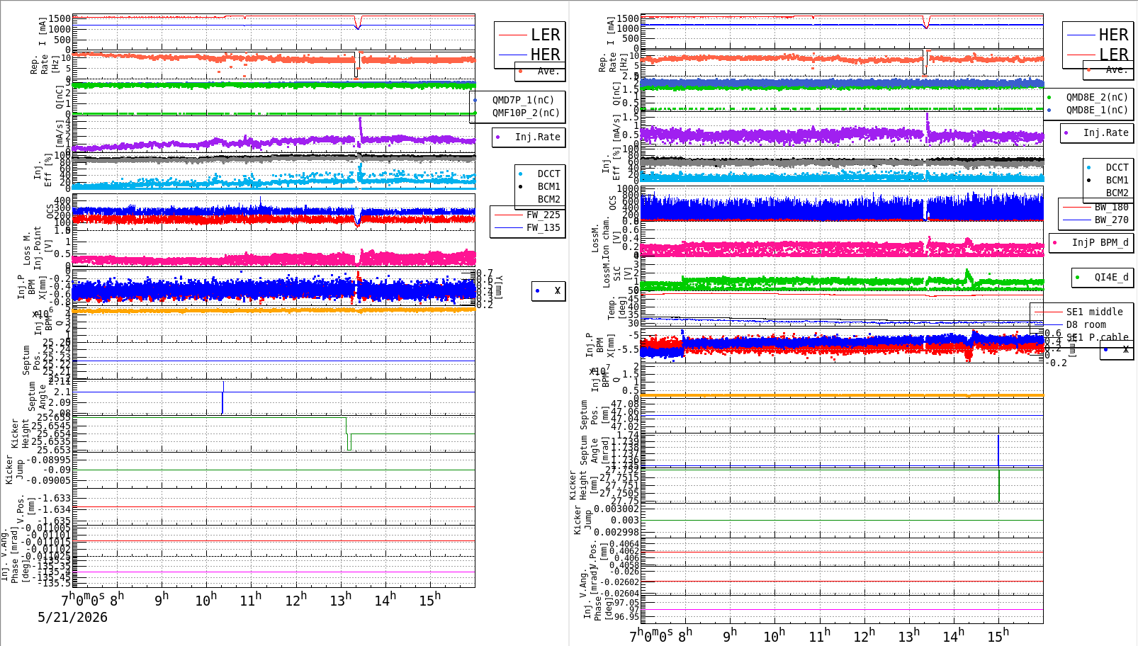Click the LER legend entry in right panel
1138x646 pixels.
tap(1113, 55)
